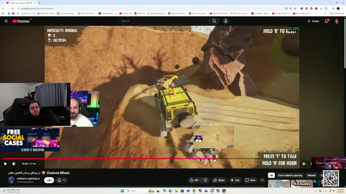Screen dimensions: 346x194
Task: Open Discord taskbar icon with badge
Action: (212, 191)
